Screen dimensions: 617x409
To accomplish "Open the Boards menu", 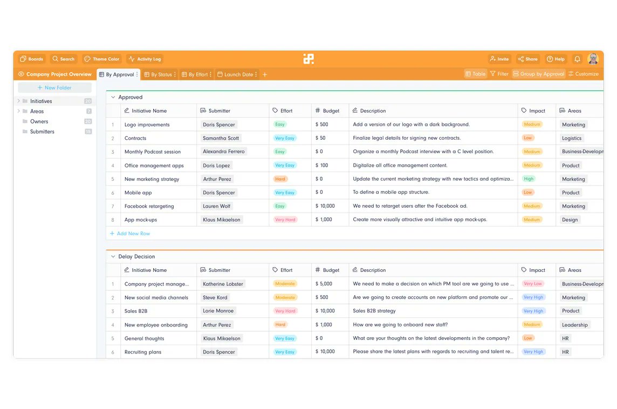I will (x=31, y=59).
